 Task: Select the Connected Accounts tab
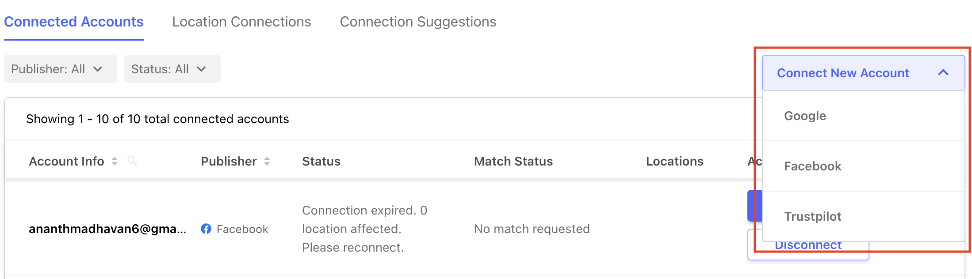pyautogui.click(x=74, y=22)
